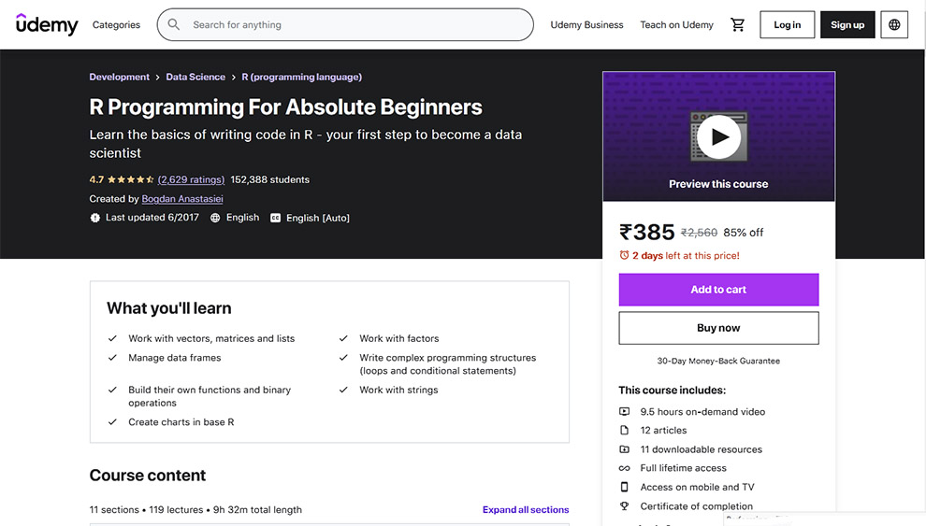Click the Course content heading
Screen dimensions: 926x526
[x=148, y=476]
